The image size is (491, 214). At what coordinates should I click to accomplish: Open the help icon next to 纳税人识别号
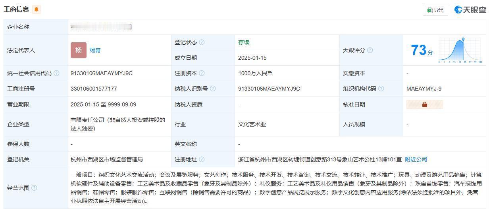pos(213,89)
